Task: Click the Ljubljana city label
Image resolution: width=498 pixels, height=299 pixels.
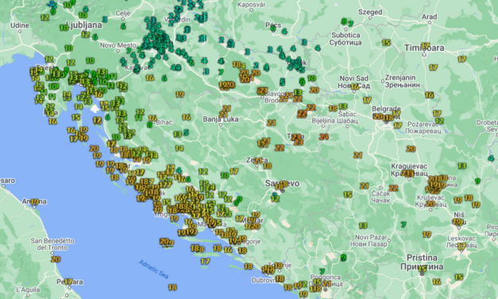Action: 84,25
